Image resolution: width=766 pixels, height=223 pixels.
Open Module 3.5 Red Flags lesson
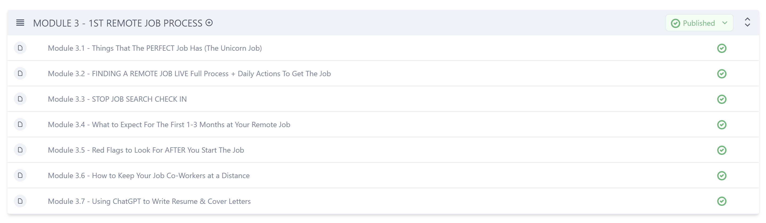(x=146, y=150)
